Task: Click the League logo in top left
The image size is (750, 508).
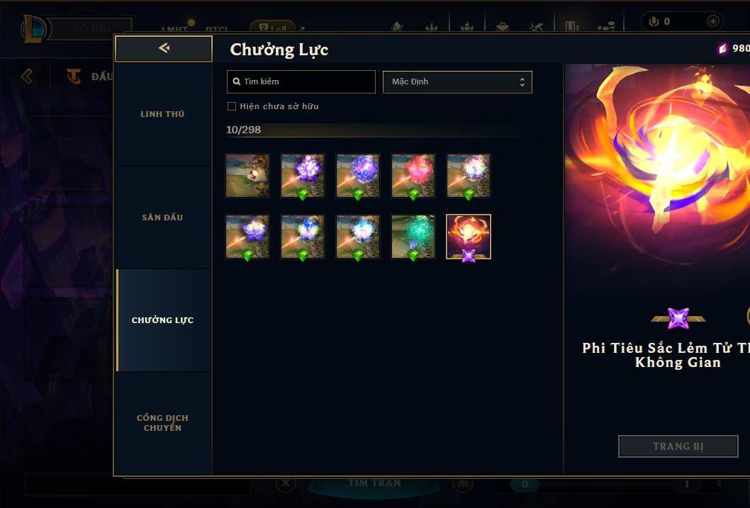Action: 34,28
